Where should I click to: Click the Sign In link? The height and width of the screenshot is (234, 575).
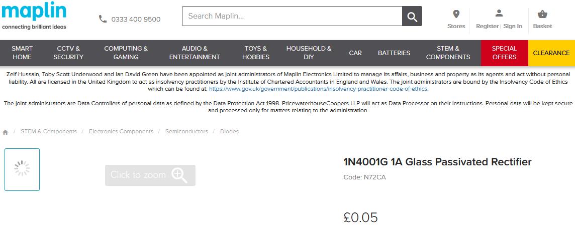point(512,27)
